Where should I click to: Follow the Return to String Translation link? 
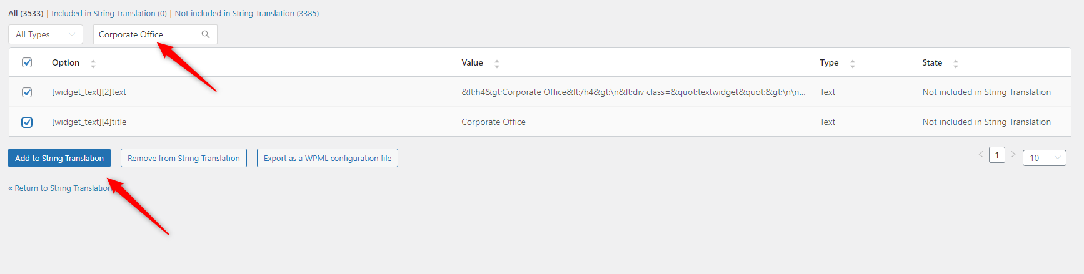click(x=61, y=188)
